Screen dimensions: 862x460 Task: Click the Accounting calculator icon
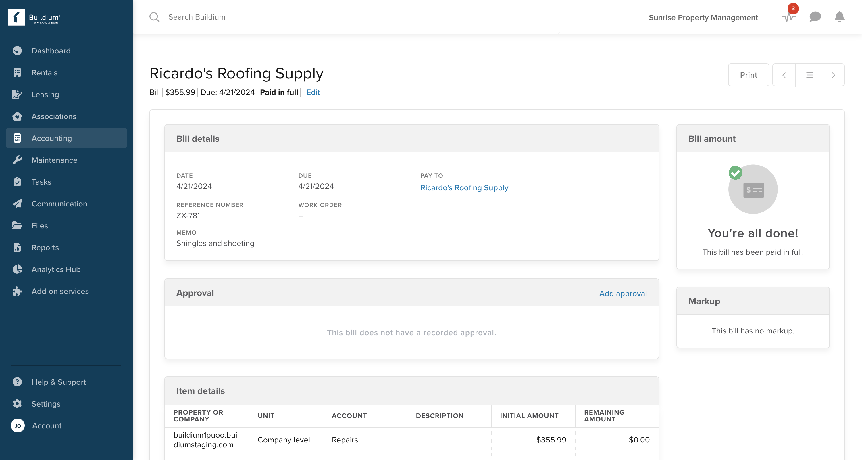(x=17, y=138)
